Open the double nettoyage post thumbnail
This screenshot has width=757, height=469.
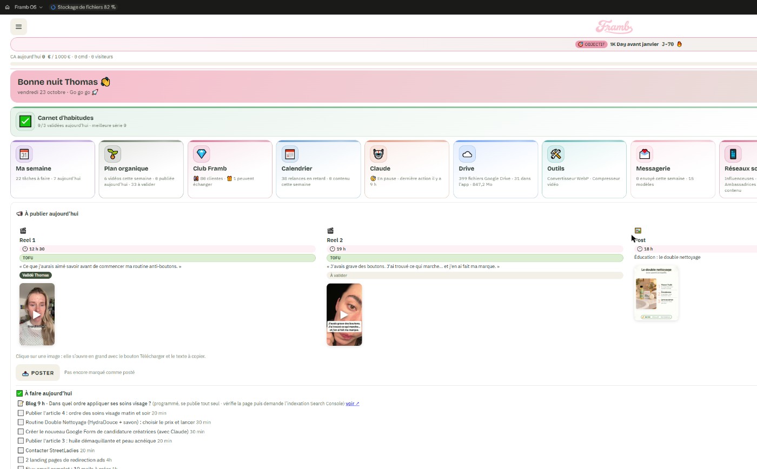pyautogui.click(x=656, y=293)
